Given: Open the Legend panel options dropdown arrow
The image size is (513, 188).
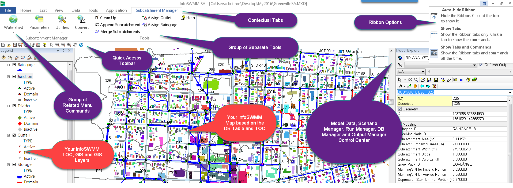Looking at the screenshot, I should (58, 51).
